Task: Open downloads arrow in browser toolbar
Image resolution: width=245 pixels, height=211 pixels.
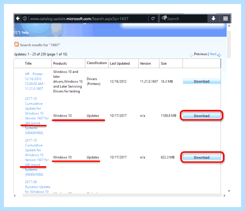Action: pos(213,19)
